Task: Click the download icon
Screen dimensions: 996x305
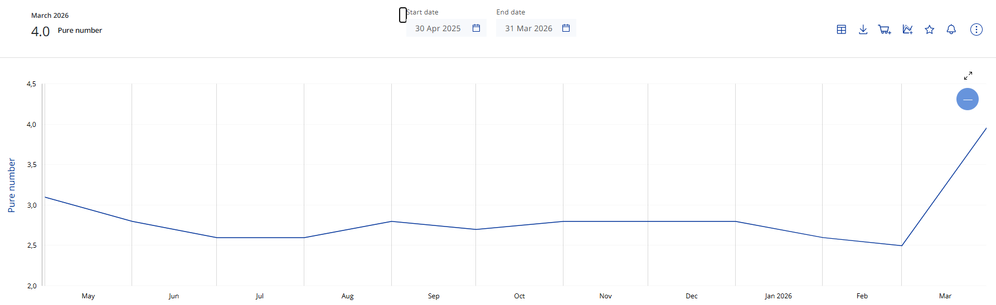Action: click(x=863, y=29)
